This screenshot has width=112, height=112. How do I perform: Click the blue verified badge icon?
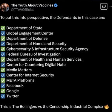click(x=56, y=5)
